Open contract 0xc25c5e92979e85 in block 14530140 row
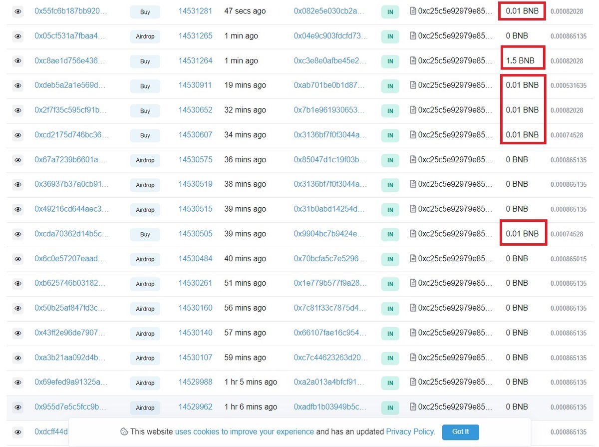 455,333
